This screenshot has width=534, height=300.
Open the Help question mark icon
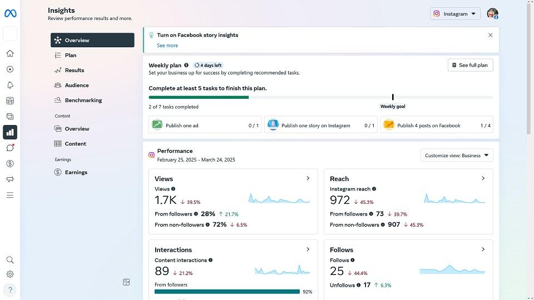point(10,289)
